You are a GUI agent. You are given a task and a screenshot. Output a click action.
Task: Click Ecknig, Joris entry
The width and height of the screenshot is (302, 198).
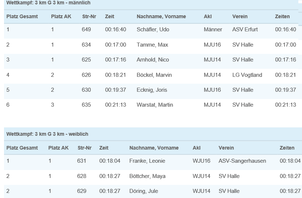click(x=152, y=90)
